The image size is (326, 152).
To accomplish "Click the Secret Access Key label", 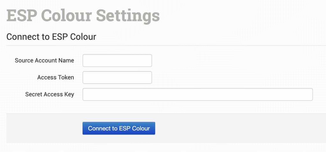I will pyautogui.click(x=49, y=94).
